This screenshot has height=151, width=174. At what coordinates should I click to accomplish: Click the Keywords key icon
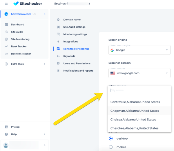pos(58,56)
